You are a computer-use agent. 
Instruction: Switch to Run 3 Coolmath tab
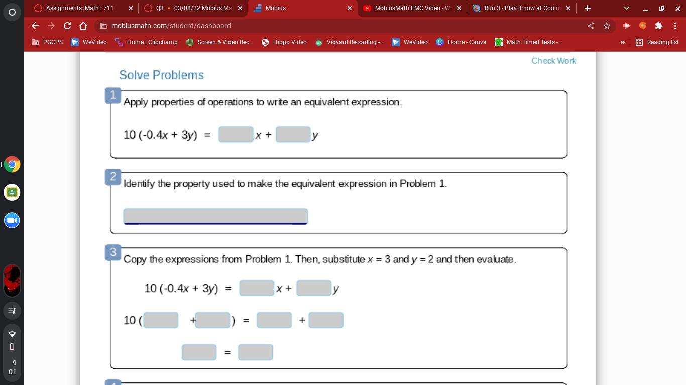pos(522,8)
